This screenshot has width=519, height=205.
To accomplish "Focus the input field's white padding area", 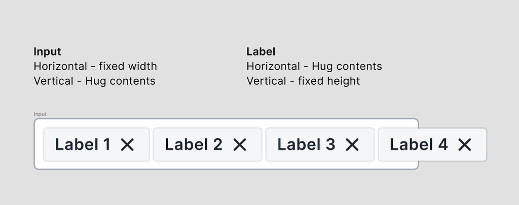I will pyautogui.click(x=203, y=165).
